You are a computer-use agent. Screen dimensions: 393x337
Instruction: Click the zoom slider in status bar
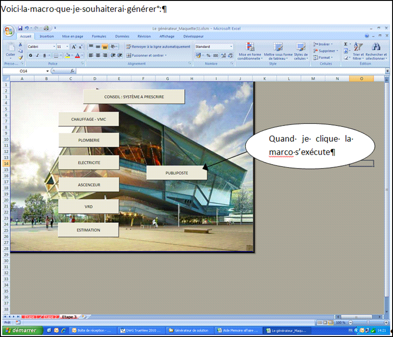point(368,323)
